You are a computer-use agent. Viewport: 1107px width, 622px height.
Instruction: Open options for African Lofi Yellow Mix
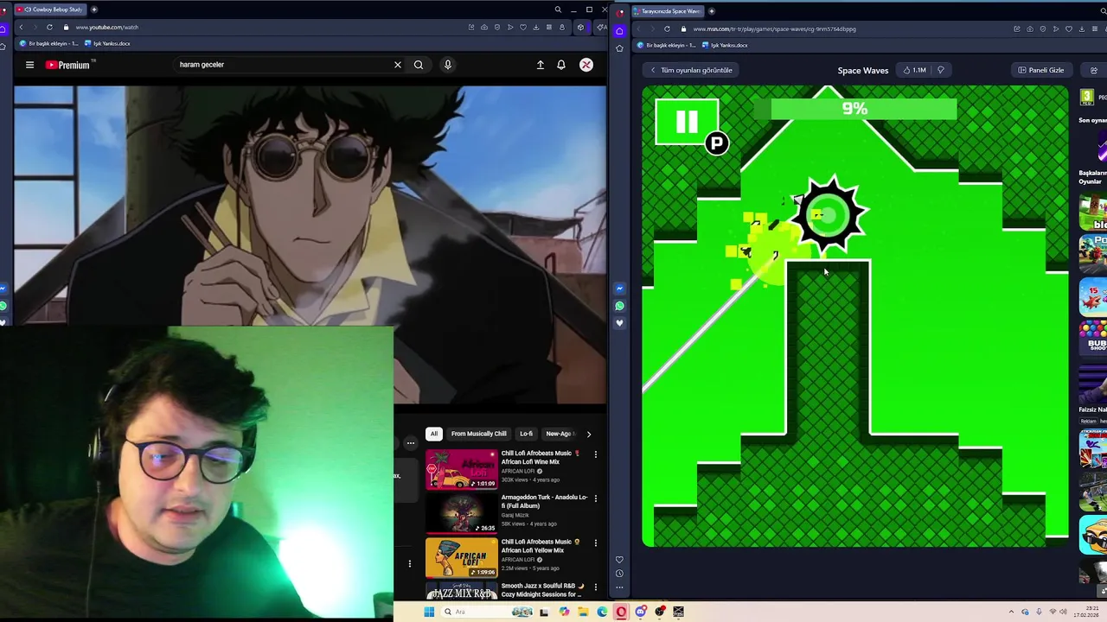pyautogui.click(x=595, y=543)
